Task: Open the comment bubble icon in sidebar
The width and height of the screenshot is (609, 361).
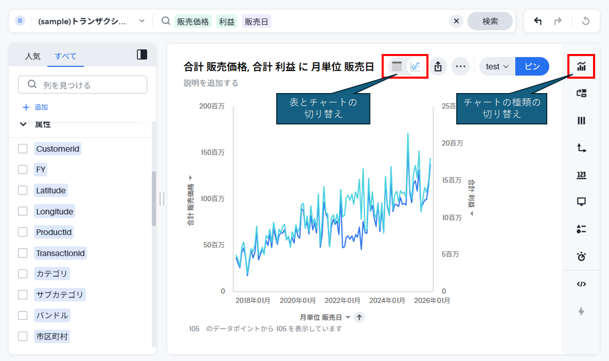Action: (x=581, y=202)
